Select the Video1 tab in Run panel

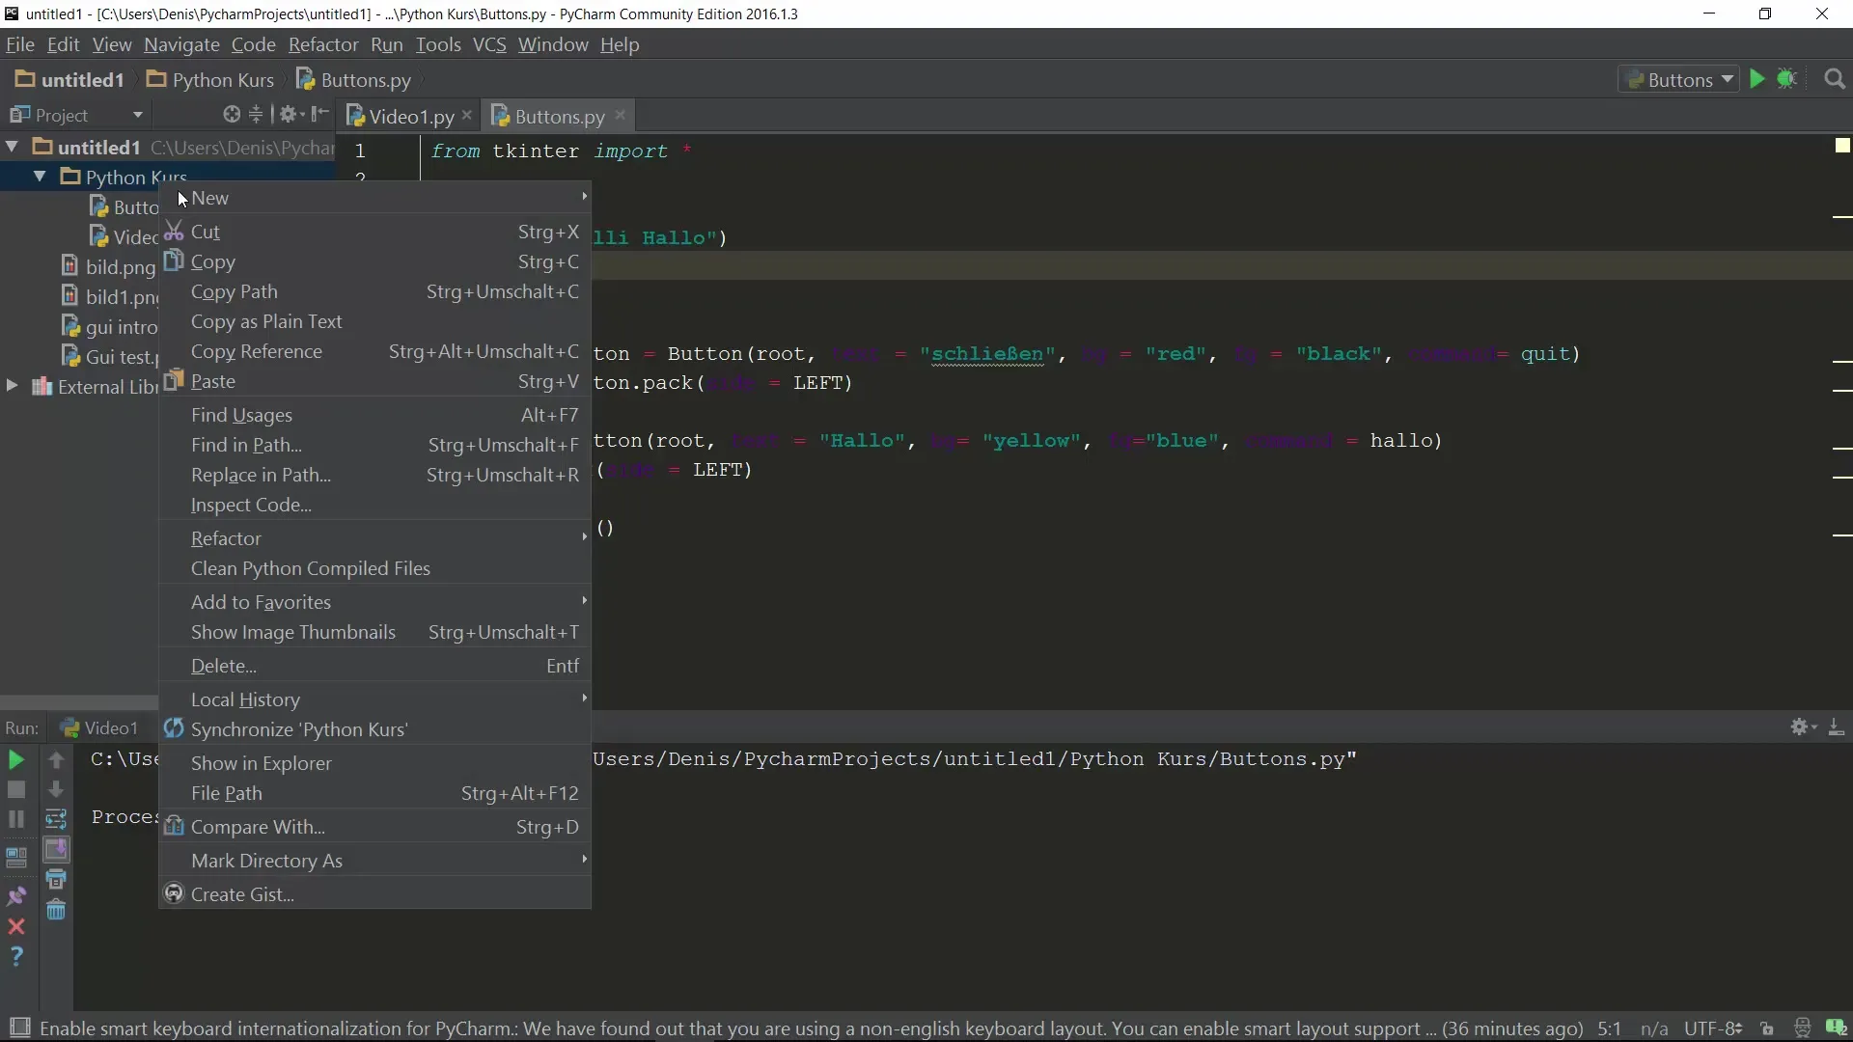coord(99,727)
